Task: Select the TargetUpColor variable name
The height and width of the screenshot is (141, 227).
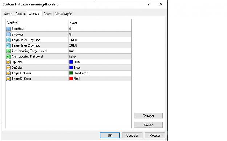Action: (x=21, y=73)
